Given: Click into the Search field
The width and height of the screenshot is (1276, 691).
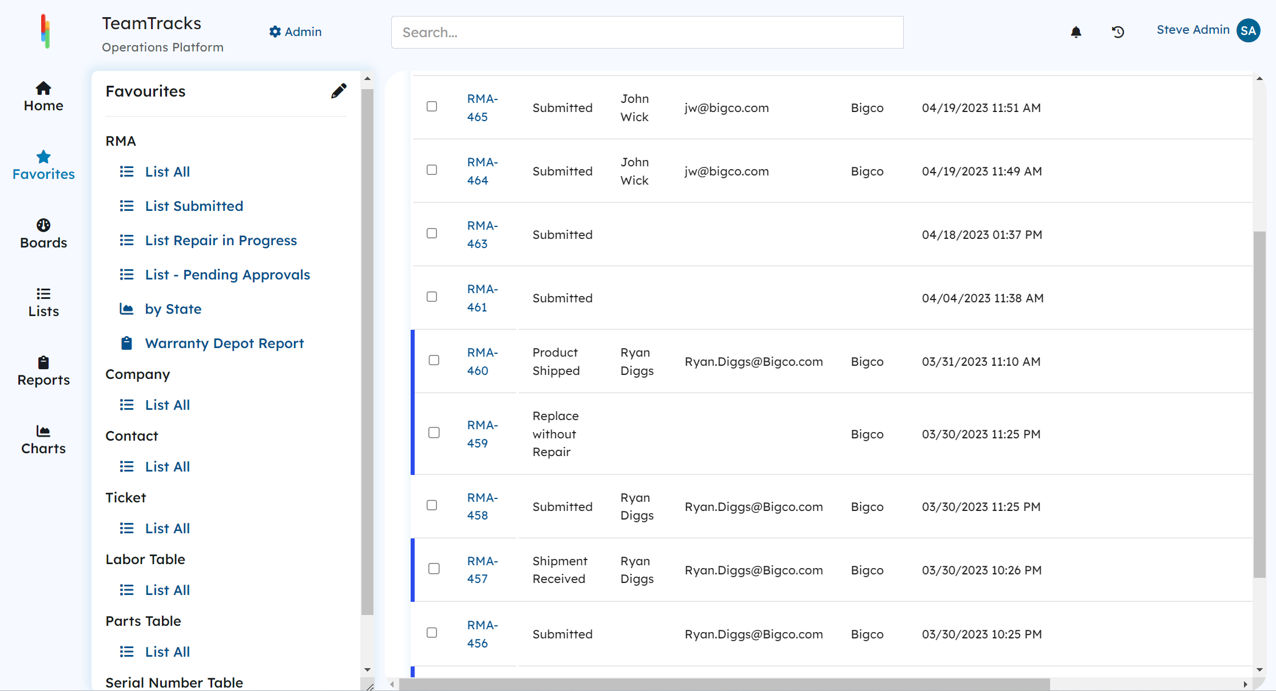Looking at the screenshot, I should pyautogui.click(x=647, y=33).
